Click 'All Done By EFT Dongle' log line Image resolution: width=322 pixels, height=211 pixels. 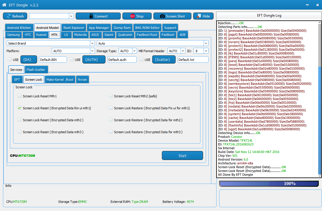(x=235, y=175)
